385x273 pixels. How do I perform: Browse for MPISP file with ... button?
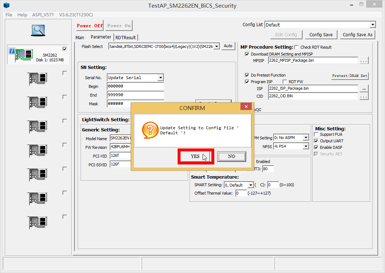364,61
